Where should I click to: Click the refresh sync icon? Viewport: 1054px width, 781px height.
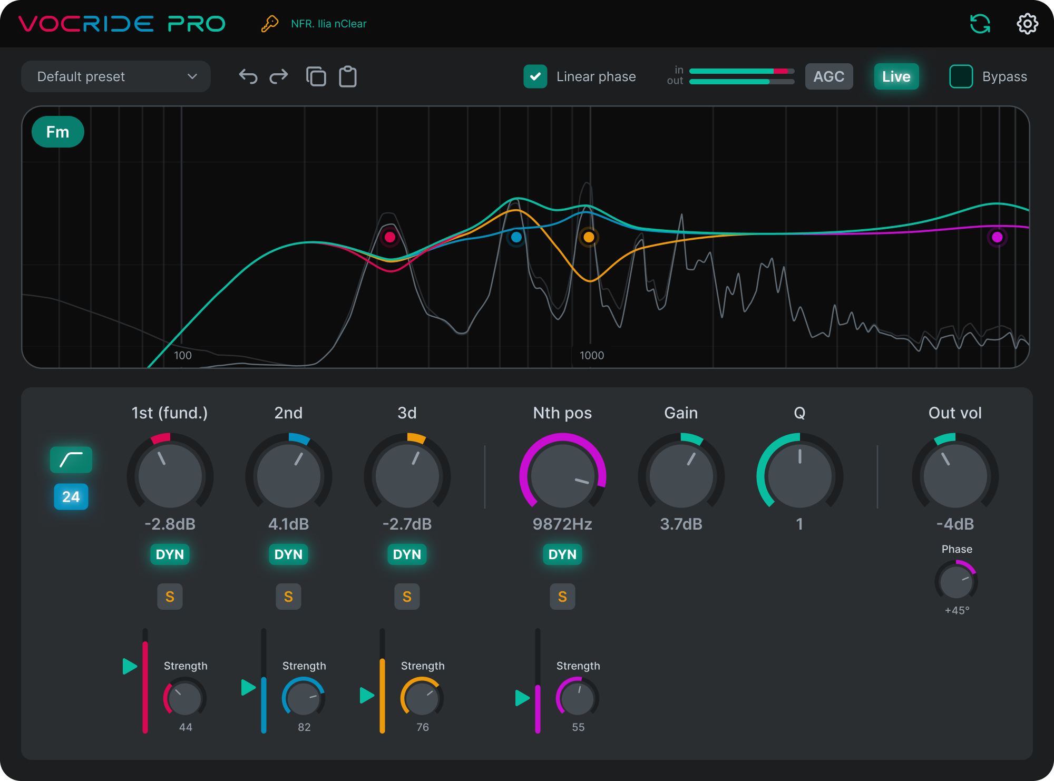980,24
